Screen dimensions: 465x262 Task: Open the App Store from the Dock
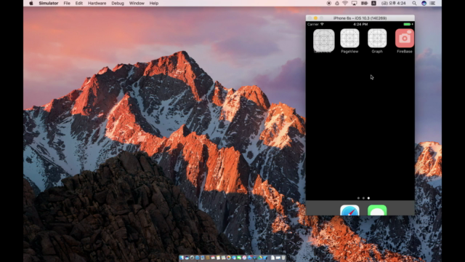(250, 258)
